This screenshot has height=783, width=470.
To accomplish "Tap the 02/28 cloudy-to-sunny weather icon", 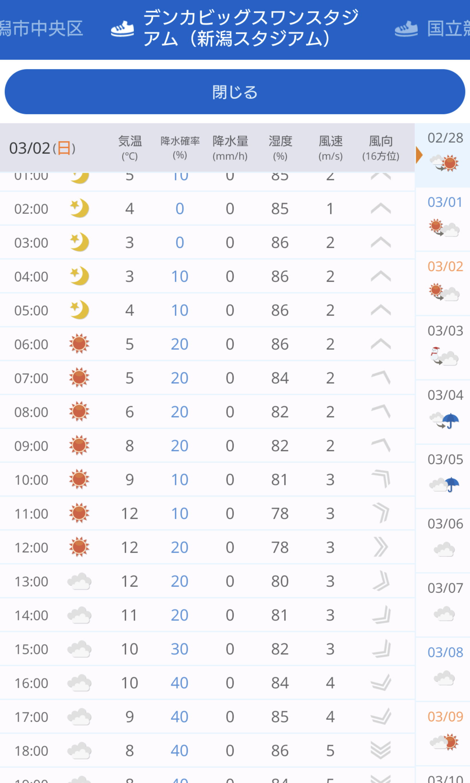I will click(444, 163).
